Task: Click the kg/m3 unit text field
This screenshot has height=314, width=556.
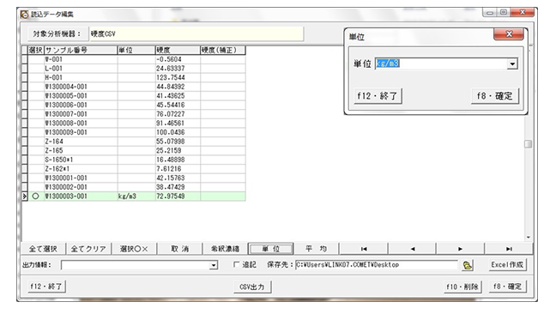Action: point(442,63)
